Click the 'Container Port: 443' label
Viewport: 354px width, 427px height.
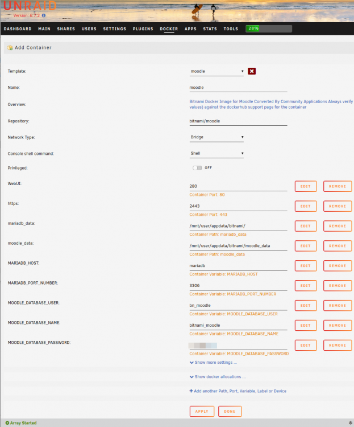pyautogui.click(x=209, y=215)
